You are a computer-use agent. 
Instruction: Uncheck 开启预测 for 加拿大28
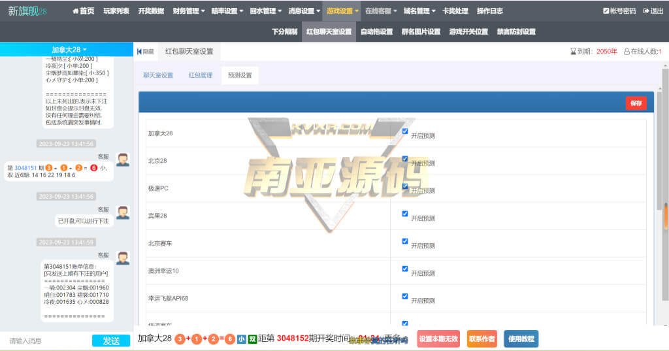point(405,131)
